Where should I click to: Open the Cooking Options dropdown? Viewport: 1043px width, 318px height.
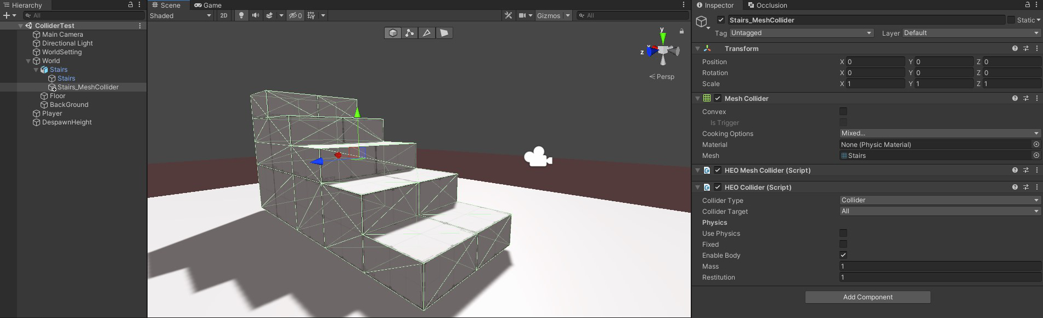point(940,133)
